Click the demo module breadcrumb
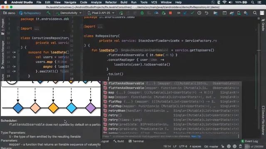Screen dimensions: 266x149 click(9, 13)
